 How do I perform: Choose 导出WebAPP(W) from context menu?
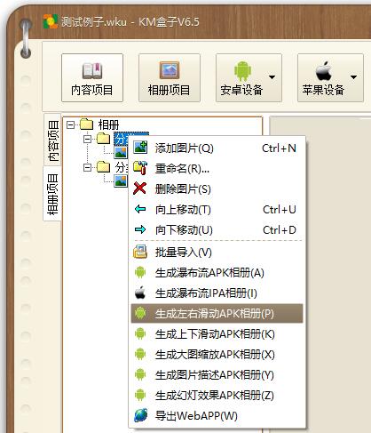(x=217, y=416)
